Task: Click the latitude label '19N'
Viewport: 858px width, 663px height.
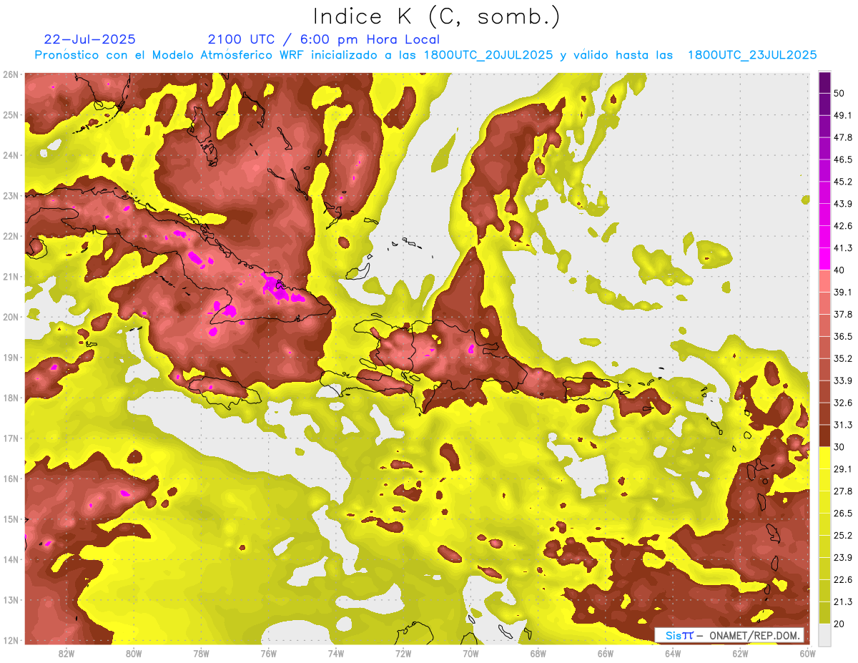Action: [x=11, y=358]
